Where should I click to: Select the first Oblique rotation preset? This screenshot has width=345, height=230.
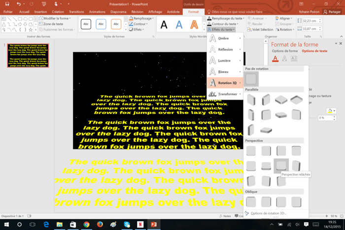click(251, 201)
